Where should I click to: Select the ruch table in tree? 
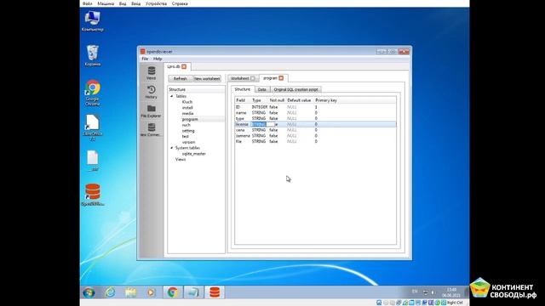tap(186, 125)
